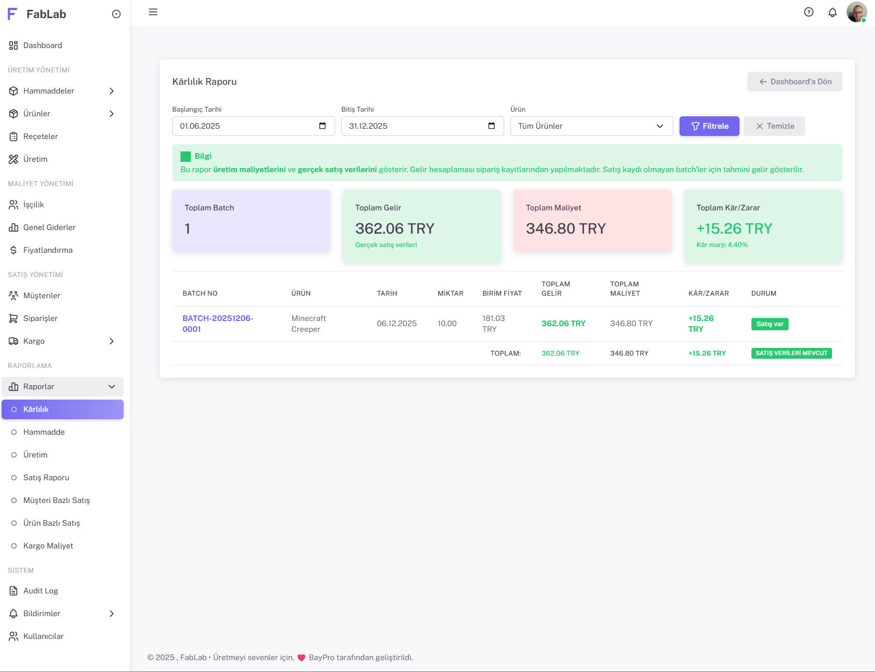Click the hamburger menu icon

pos(153,12)
